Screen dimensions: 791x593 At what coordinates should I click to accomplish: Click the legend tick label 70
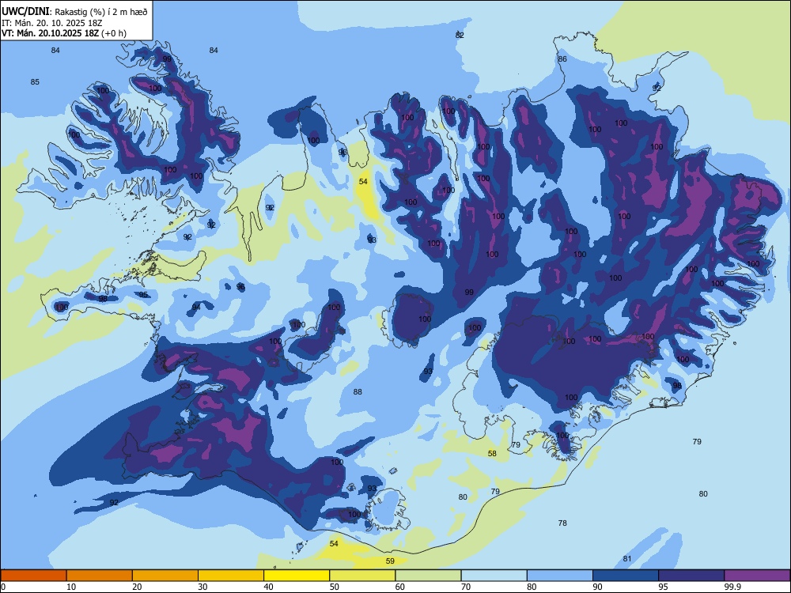click(x=466, y=587)
